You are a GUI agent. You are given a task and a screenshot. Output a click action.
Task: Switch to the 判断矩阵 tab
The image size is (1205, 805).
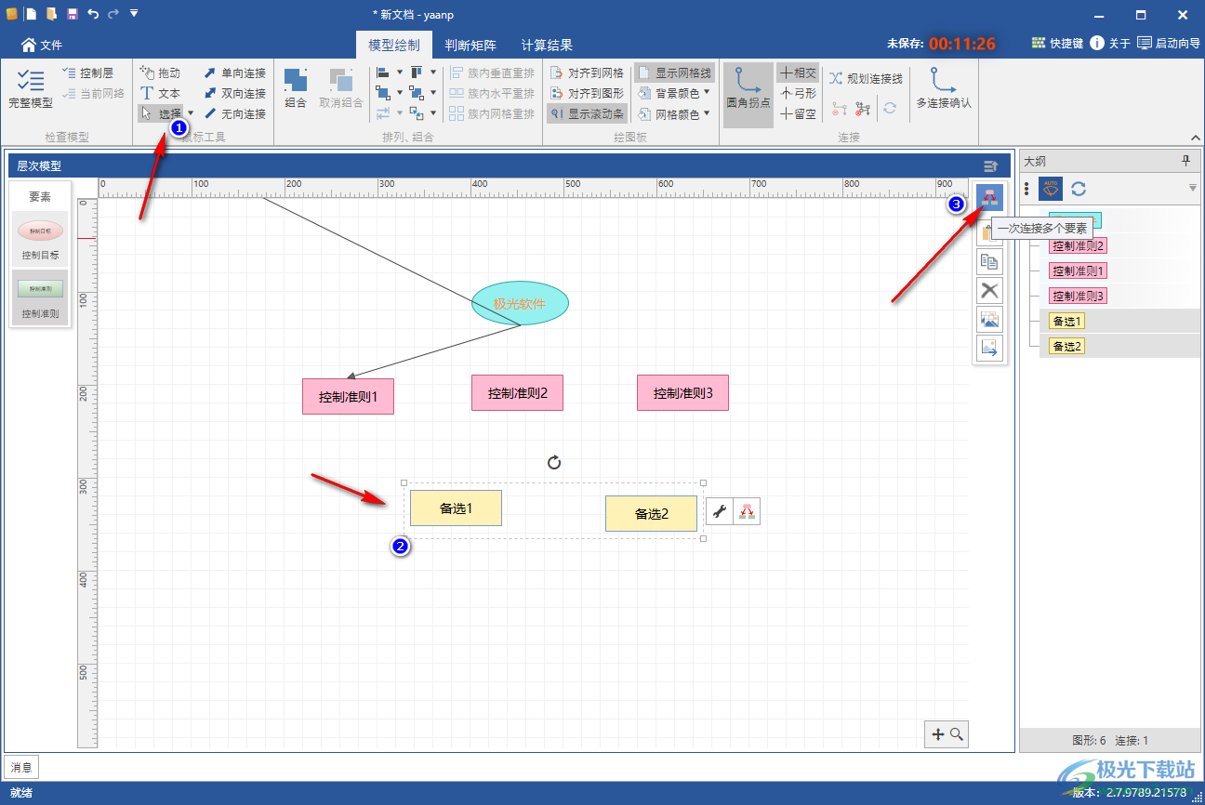[470, 45]
